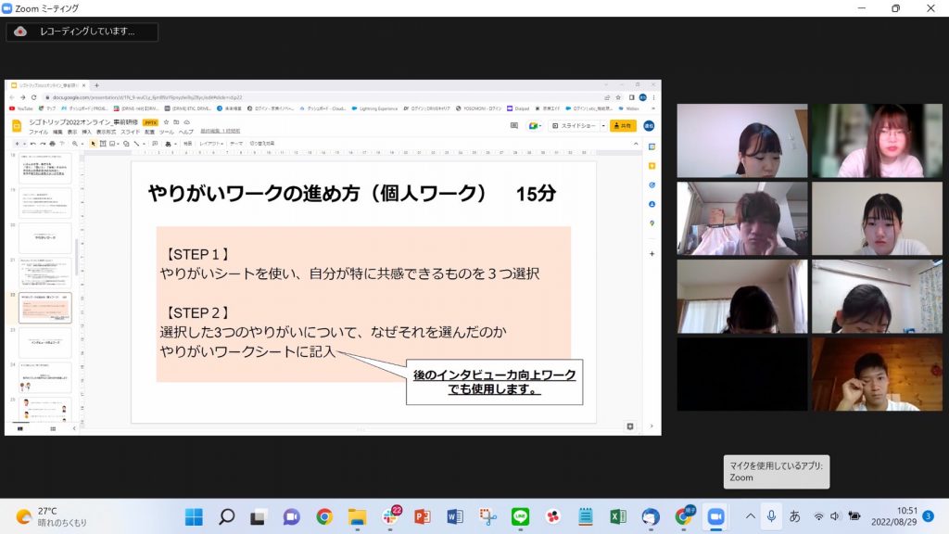Select the text box tool in Slides
This screenshot has height=534, width=949.
point(103,144)
